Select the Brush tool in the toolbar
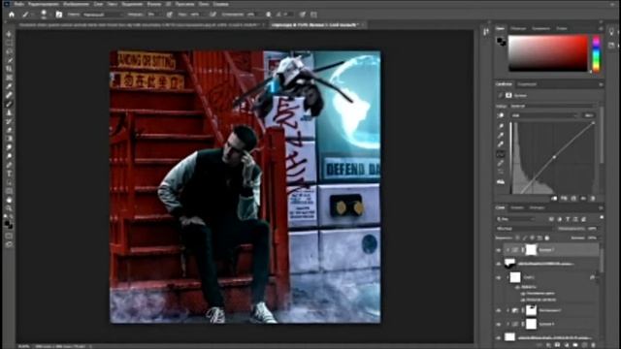The image size is (621, 349). point(9,104)
